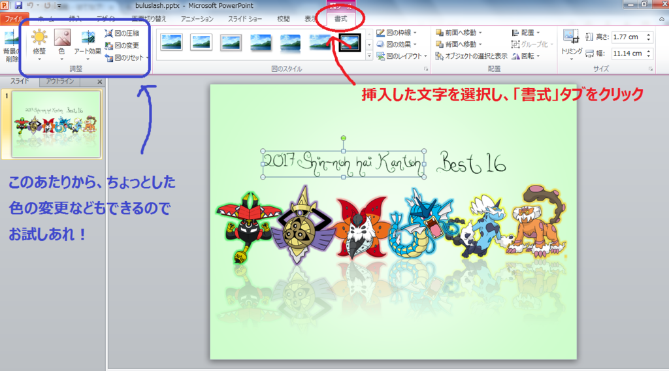Select the 'Best 16' picture on slide
The height and width of the screenshot is (371, 669).
[472, 163]
